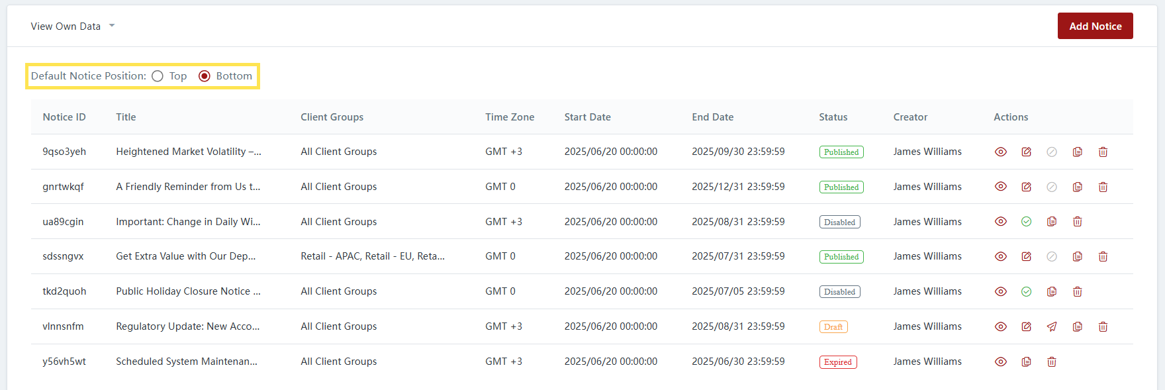View notice 9qso3yeh with the eye icon
The image size is (1165, 390).
coord(1001,152)
